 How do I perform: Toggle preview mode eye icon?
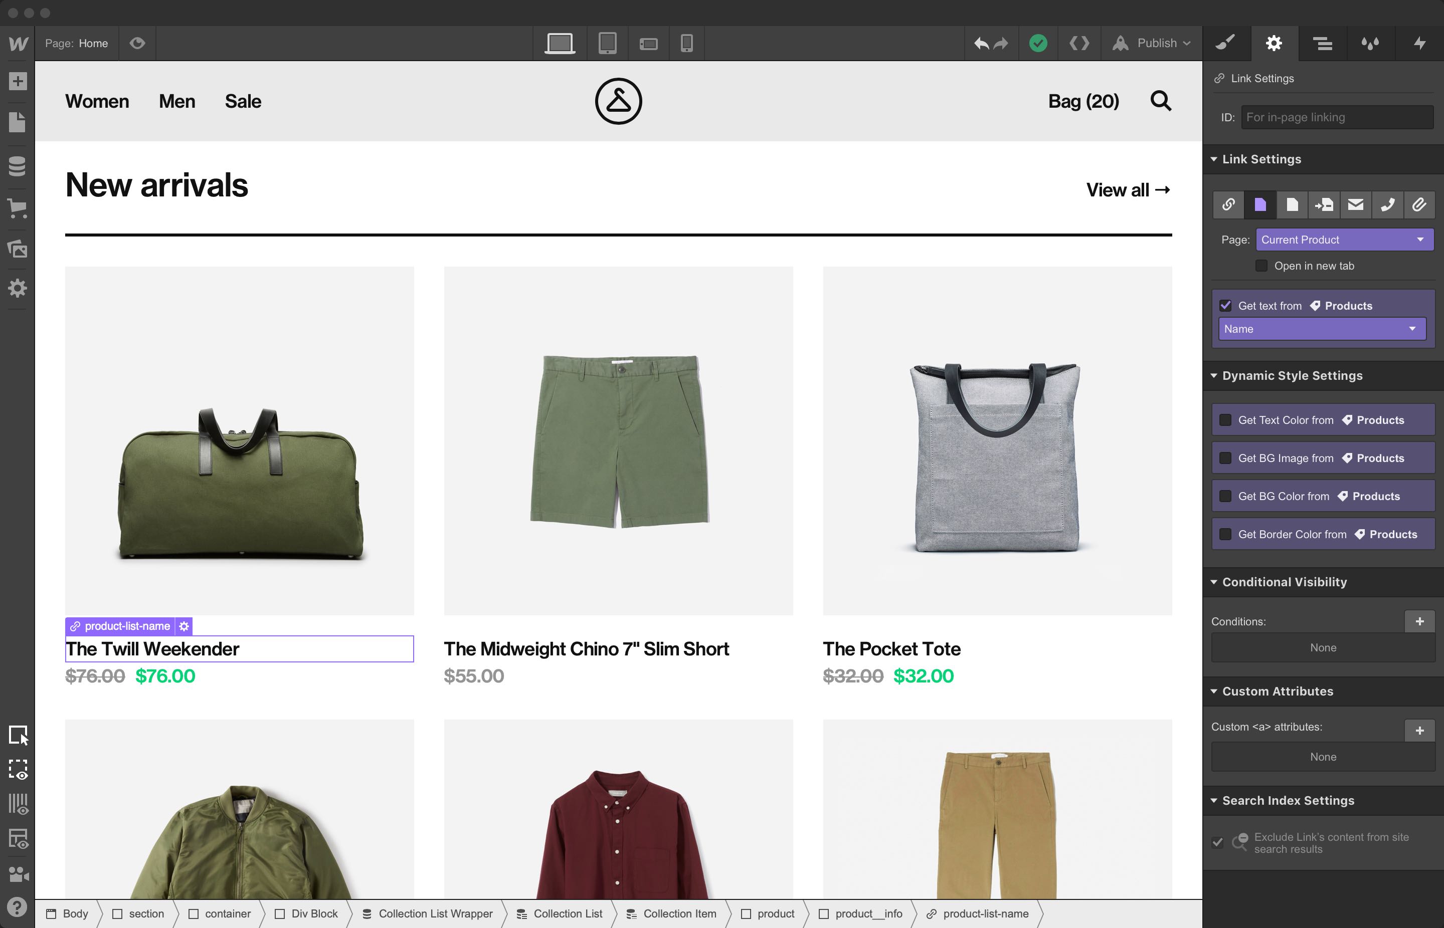pos(137,44)
